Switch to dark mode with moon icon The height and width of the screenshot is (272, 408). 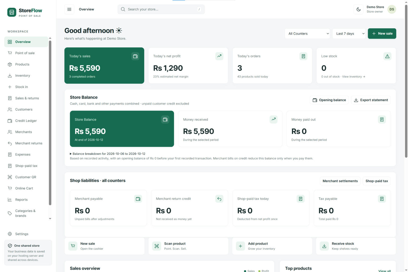tap(358, 9)
